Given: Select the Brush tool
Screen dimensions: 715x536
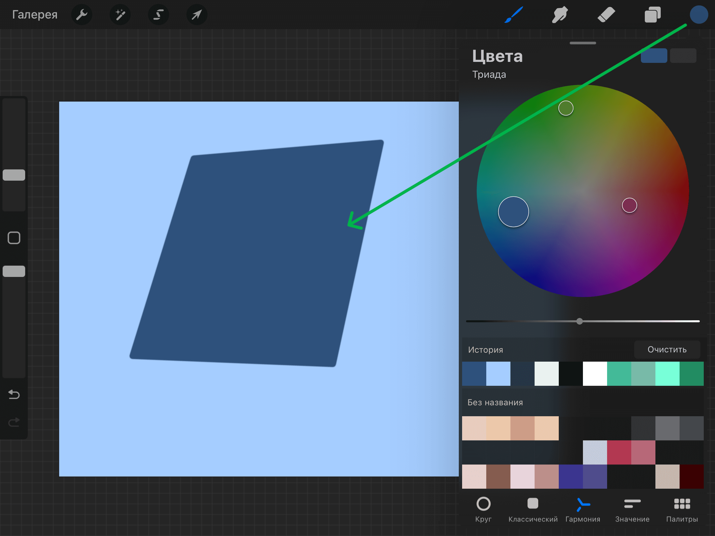Looking at the screenshot, I should click(x=513, y=15).
